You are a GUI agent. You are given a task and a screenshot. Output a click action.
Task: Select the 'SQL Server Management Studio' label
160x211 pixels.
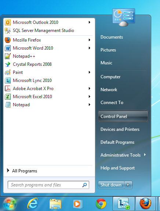click(43, 31)
